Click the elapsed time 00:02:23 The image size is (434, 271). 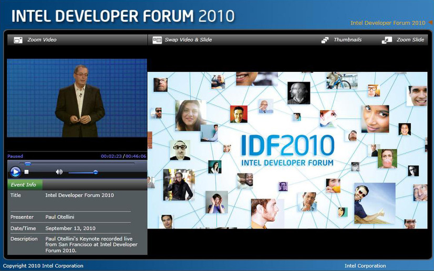click(x=111, y=156)
